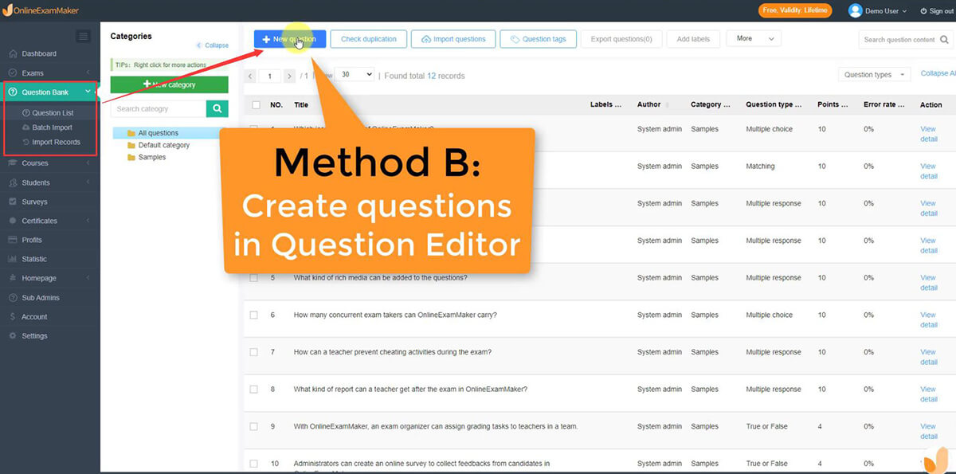The height and width of the screenshot is (474, 956).
Task: Click the Exams icon in sidebar
Action: coord(13,73)
